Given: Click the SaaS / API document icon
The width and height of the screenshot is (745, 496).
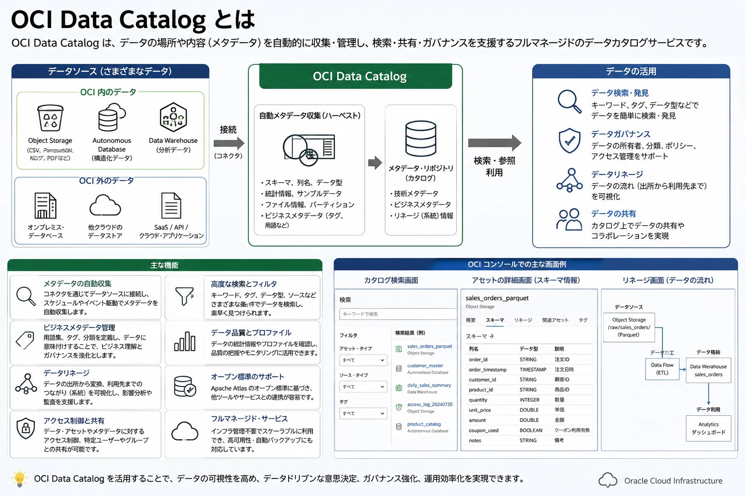Looking at the screenshot, I should click(171, 205).
